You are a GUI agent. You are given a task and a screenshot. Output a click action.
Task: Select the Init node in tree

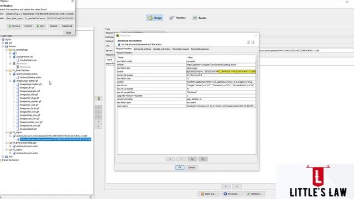coord(11,43)
